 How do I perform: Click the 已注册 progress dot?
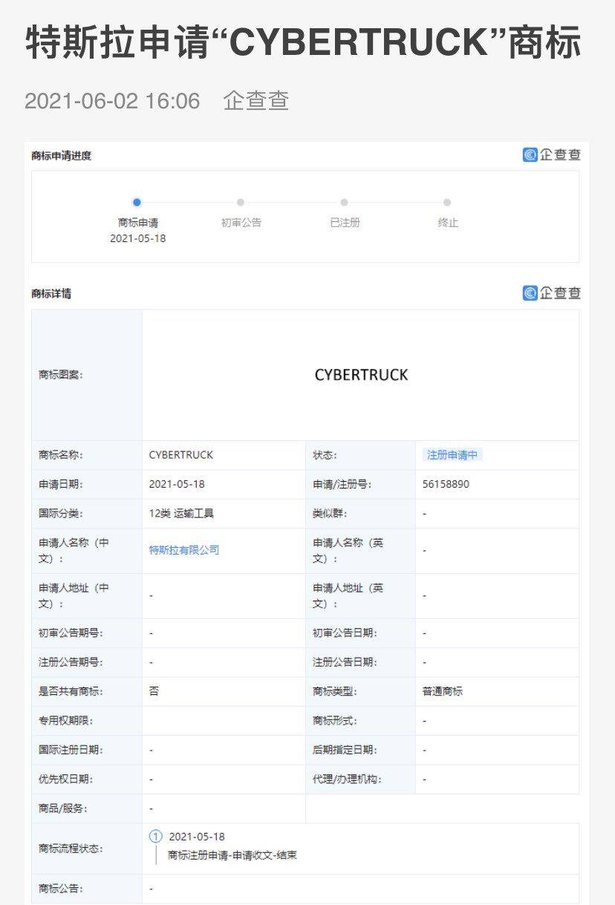pos(344,202)
